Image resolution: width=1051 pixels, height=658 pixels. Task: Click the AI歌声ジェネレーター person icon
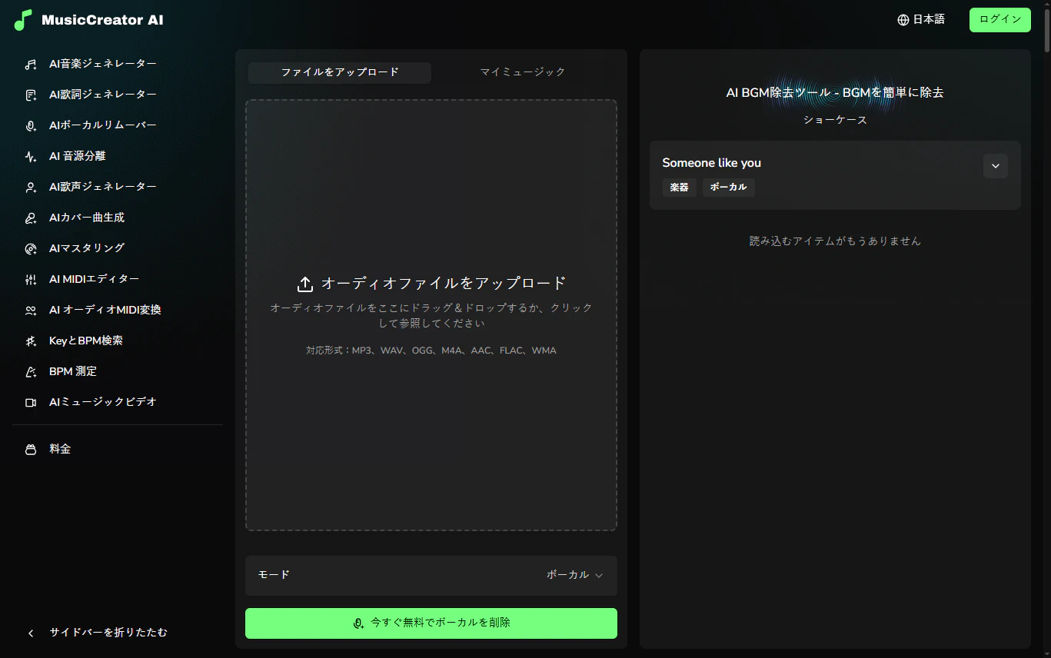[31, 188]
